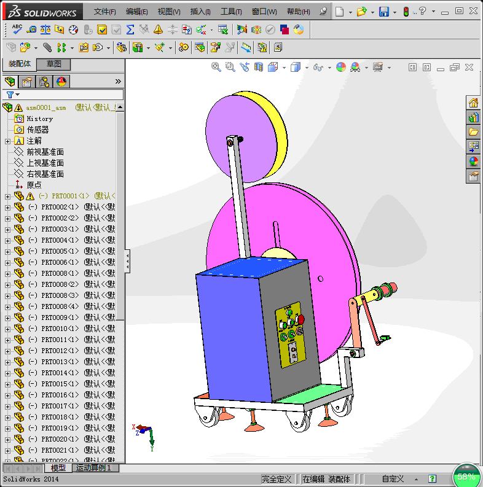
Task: Expand the PRT0005<1> component node
Action: pyautogui.click(x=8, y=252)
